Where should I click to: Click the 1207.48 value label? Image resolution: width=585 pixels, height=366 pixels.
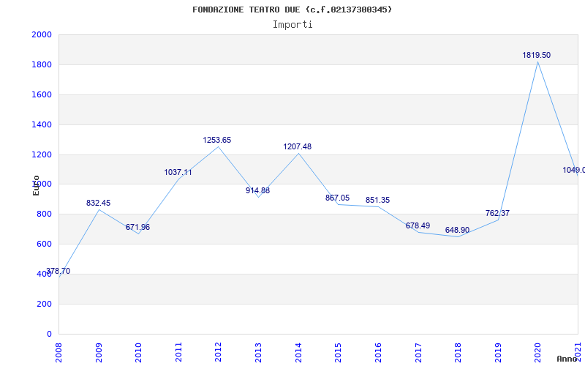click(x=298, y=147)
